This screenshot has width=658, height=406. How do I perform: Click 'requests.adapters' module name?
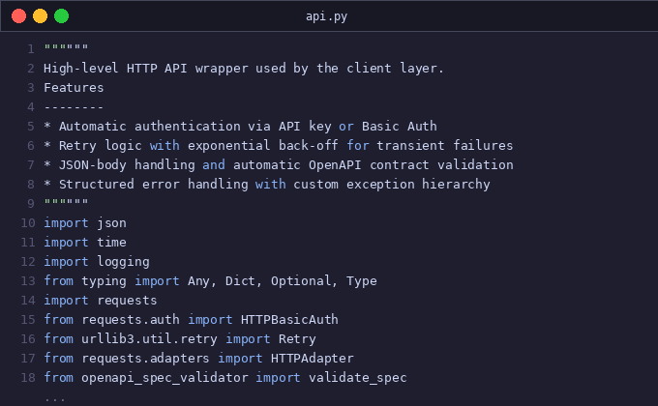click(x=145, y=359)
